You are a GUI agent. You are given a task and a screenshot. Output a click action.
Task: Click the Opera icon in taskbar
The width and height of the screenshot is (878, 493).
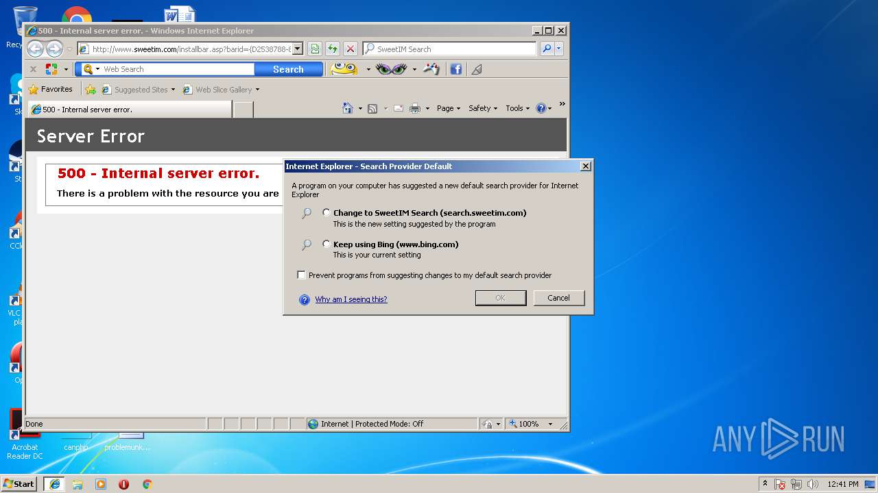123,484
